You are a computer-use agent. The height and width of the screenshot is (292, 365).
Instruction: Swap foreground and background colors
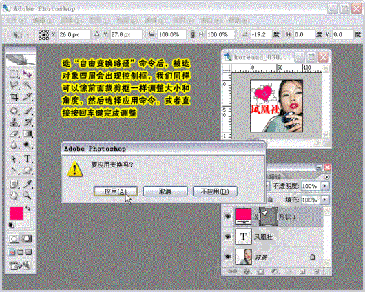(28, 208)
